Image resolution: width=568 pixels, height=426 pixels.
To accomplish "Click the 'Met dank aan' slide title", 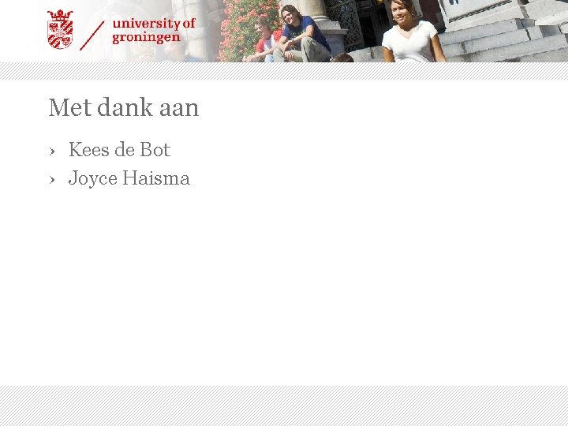I will [x=124, y=107].
